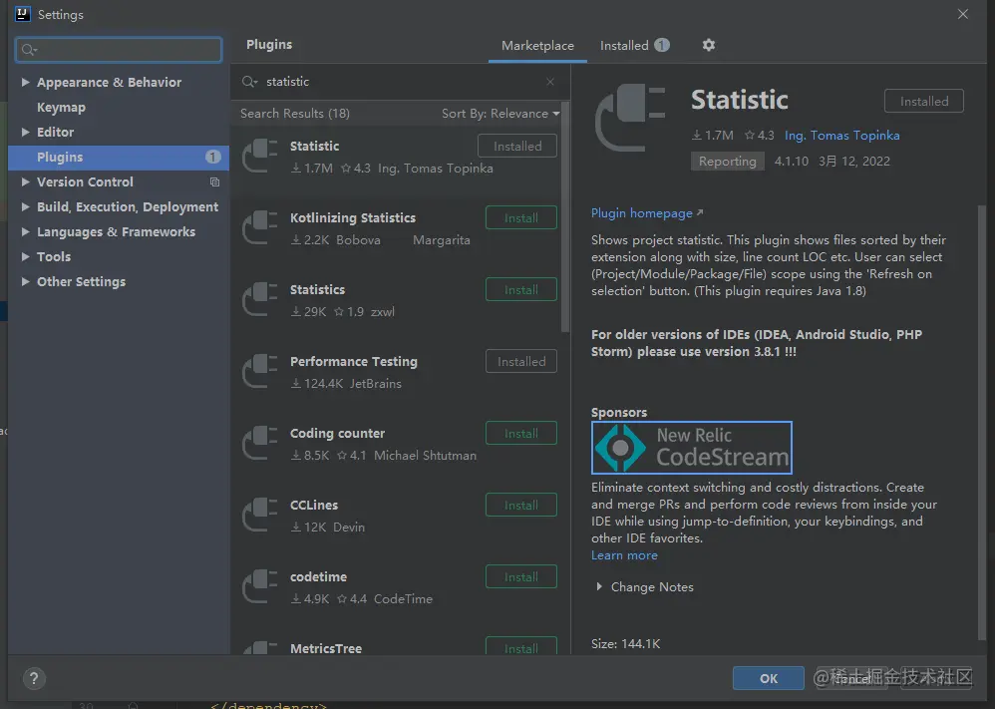Click the Plugins update count badge
Screen dimensions: 995x709
point(212,157)
